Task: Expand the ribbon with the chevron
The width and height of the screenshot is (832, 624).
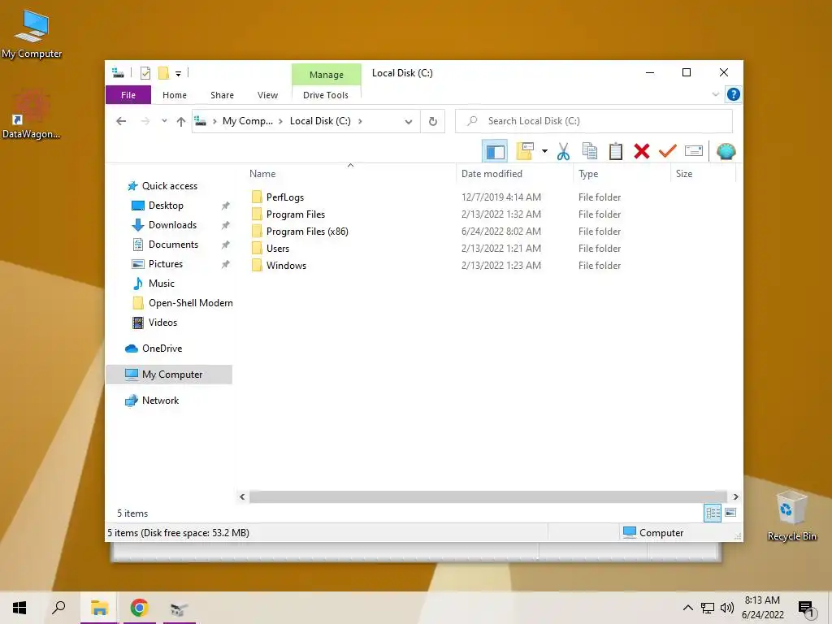Action: click(x=715, y=94)
